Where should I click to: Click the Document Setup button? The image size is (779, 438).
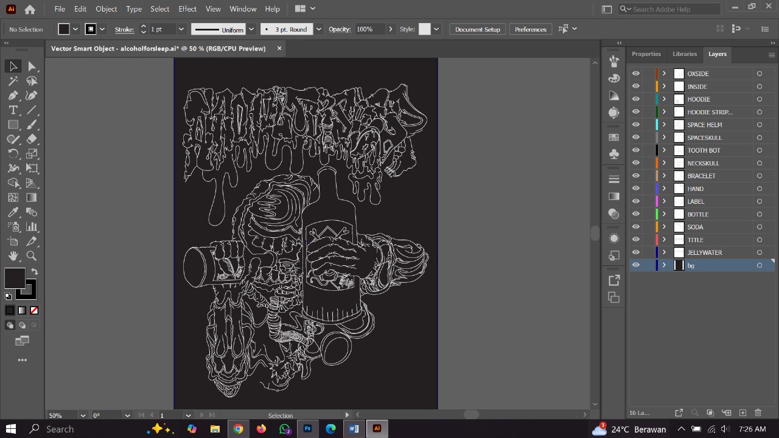(x=477, y=29)
